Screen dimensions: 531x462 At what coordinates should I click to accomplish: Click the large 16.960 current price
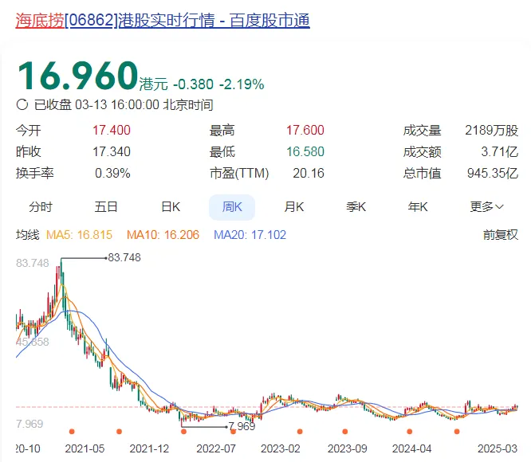(77, 76)
